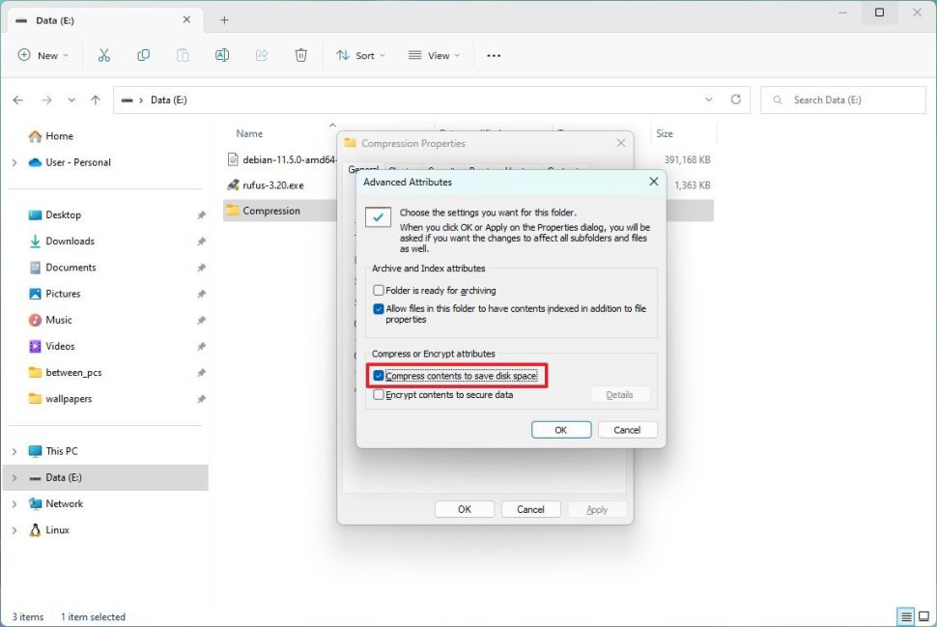Expand the This PC tree node
The width and height of the screenshot is (937, 627).
(14, 451)
